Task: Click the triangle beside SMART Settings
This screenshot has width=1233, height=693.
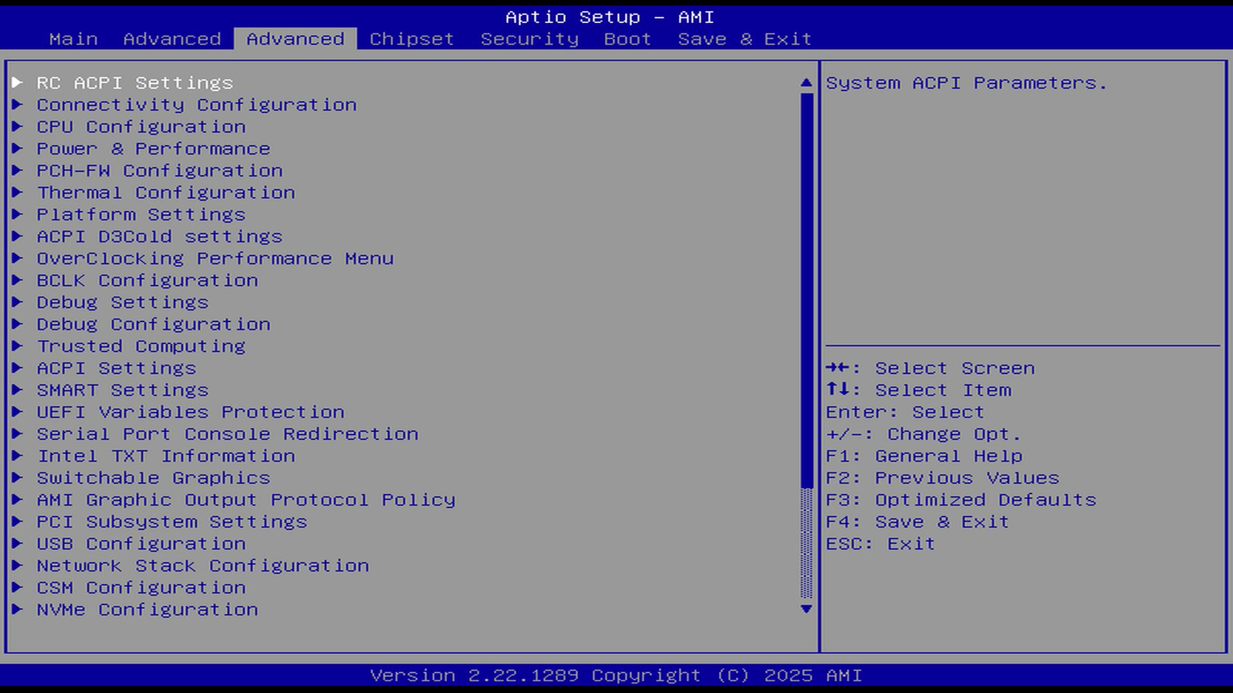Action: point(18,389)
